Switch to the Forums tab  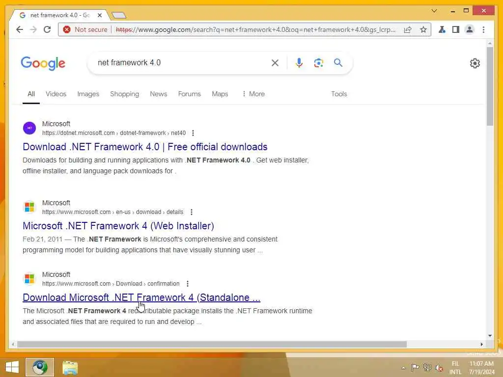189,94
